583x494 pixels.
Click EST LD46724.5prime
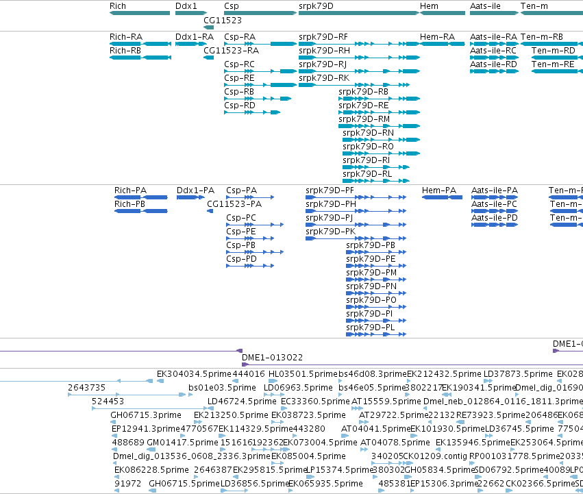pyautogui.click(x=242, y=402)
